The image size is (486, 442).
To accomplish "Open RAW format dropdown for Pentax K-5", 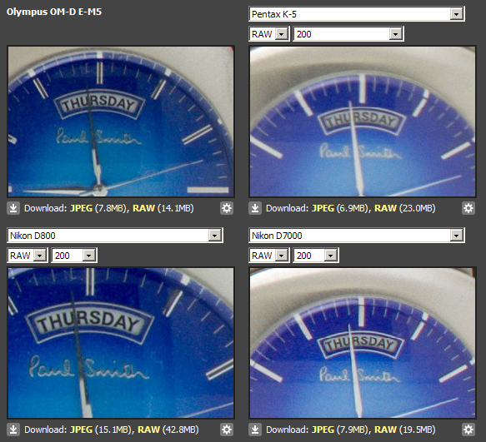I will pos(269,34).
